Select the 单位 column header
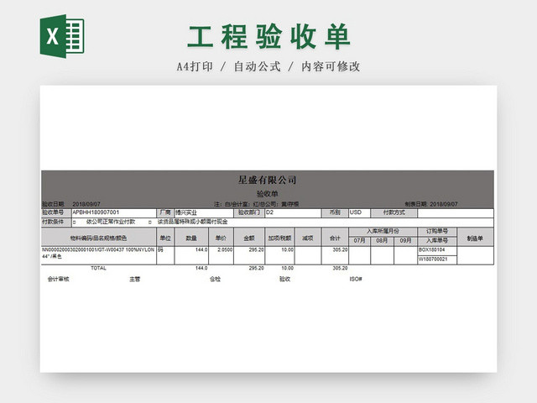 [x=165, y=238]
